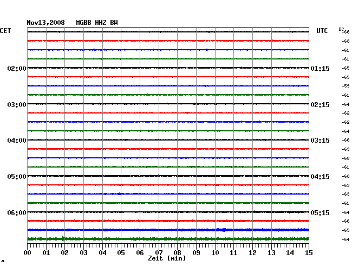Image resolution: width=352 pixels, height=267 pixels.
Task: Click the UTC header label
Action: (322, 31)
